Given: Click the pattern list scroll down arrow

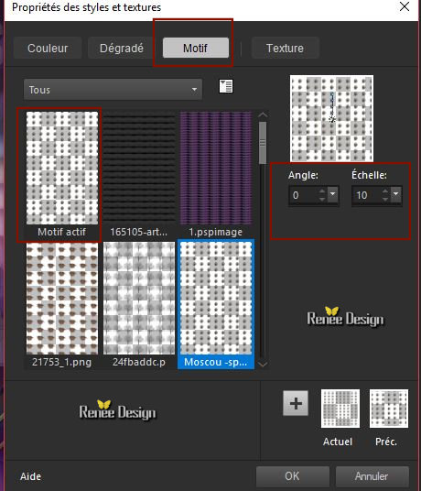Looking at the screenshot, I should (x=263, y=364).
